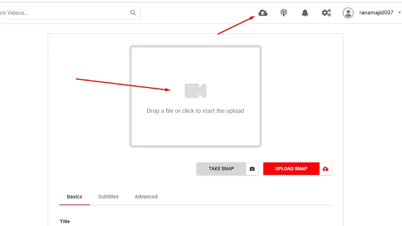Open the settings gears icon

click(x=326, y=13)
